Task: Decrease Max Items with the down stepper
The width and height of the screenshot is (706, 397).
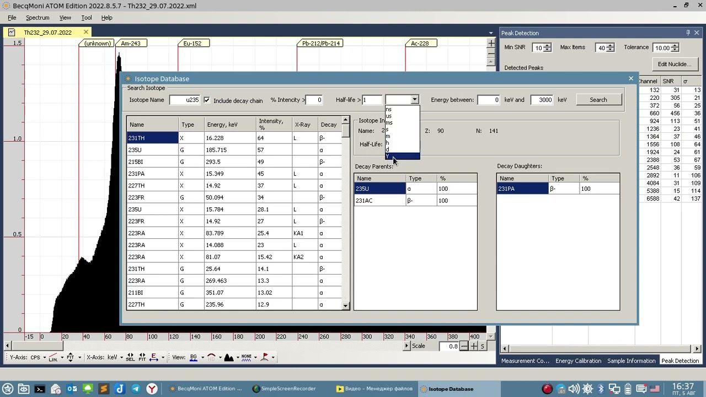Action: click(x=610, y=50)
